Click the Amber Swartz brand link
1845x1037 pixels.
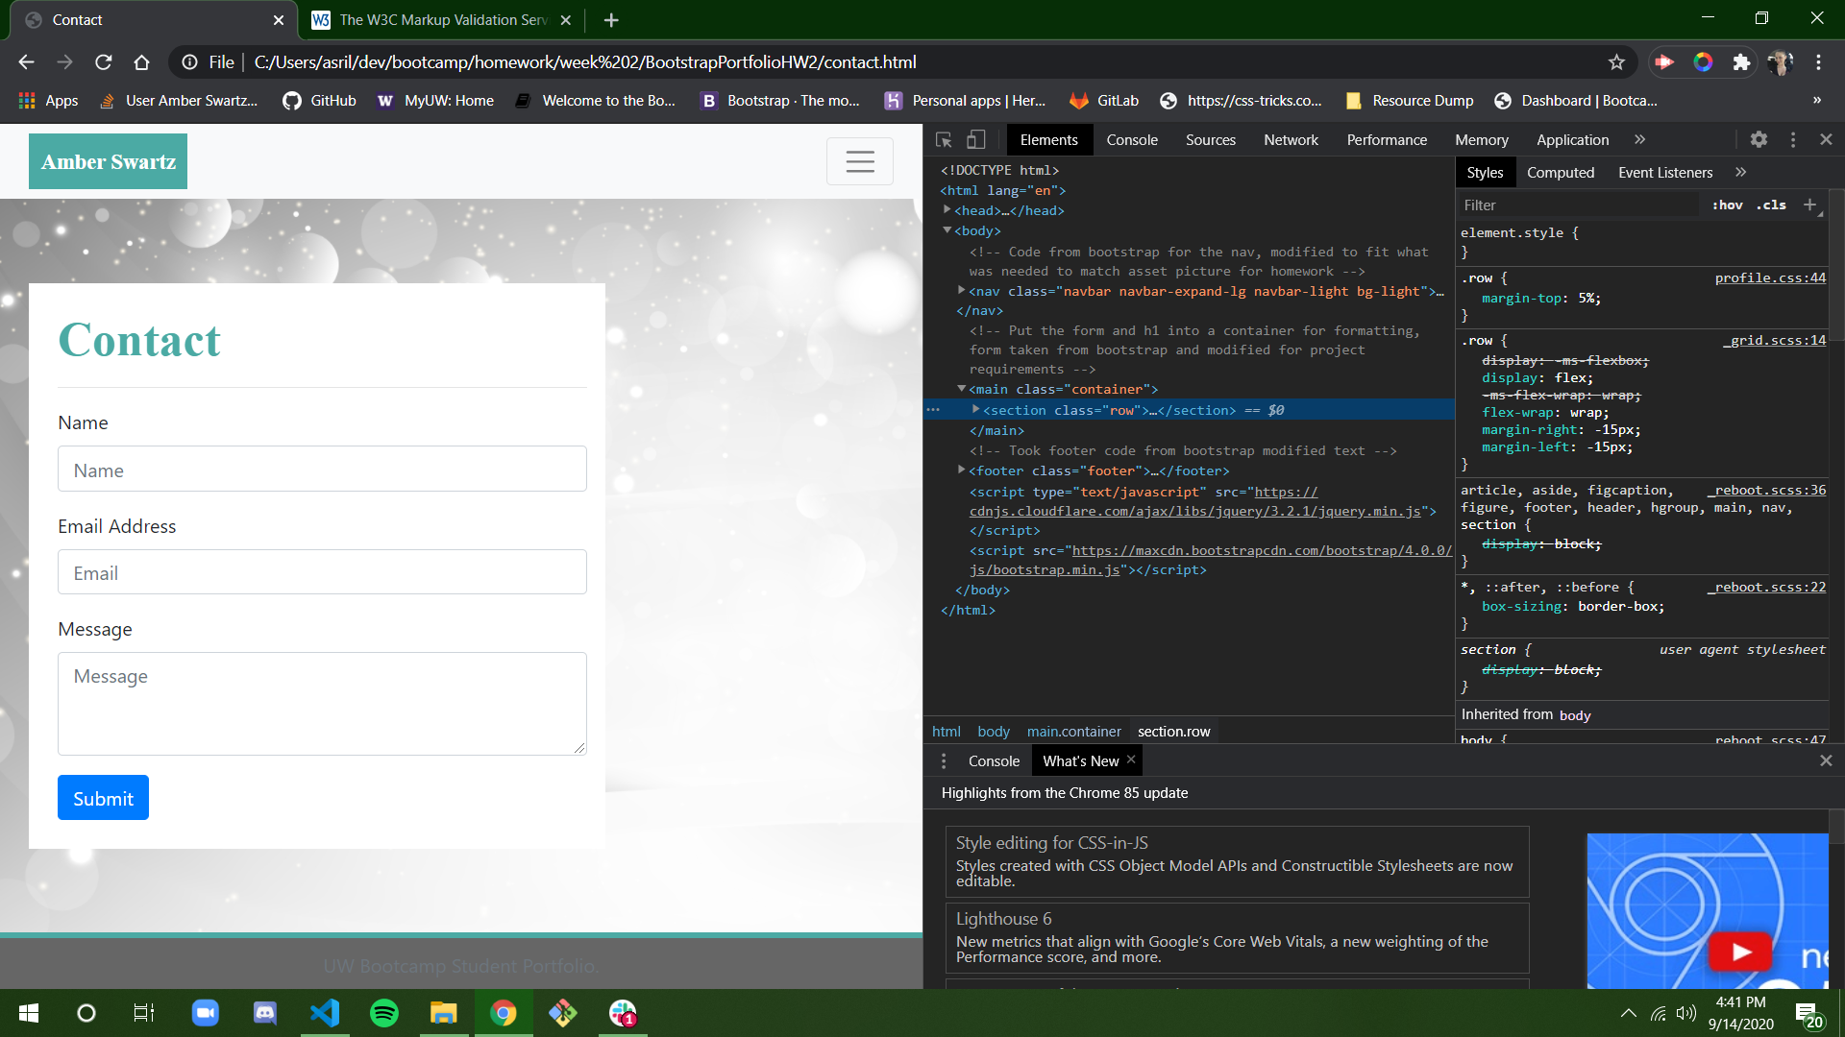108,161
